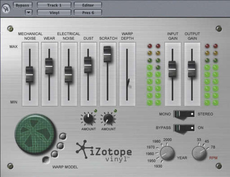Set year to 2000 label

(167, 140)
